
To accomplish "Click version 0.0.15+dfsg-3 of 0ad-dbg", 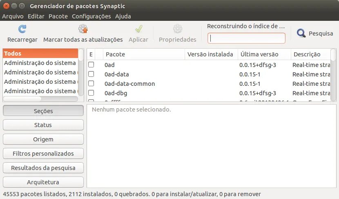I will 257,93.
